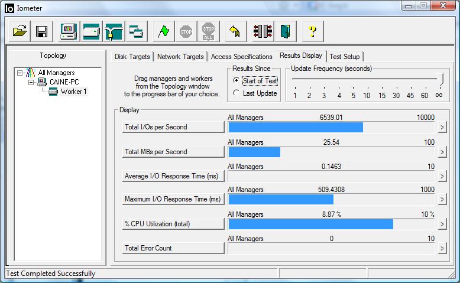The width and height of the screenshot is (460, 283).
Task: Click the Total MBs progress bar
Action: (x=331, y=152)
